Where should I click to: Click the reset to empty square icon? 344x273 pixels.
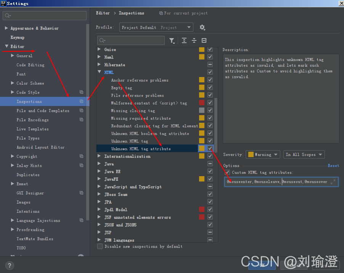coord(204,40)
